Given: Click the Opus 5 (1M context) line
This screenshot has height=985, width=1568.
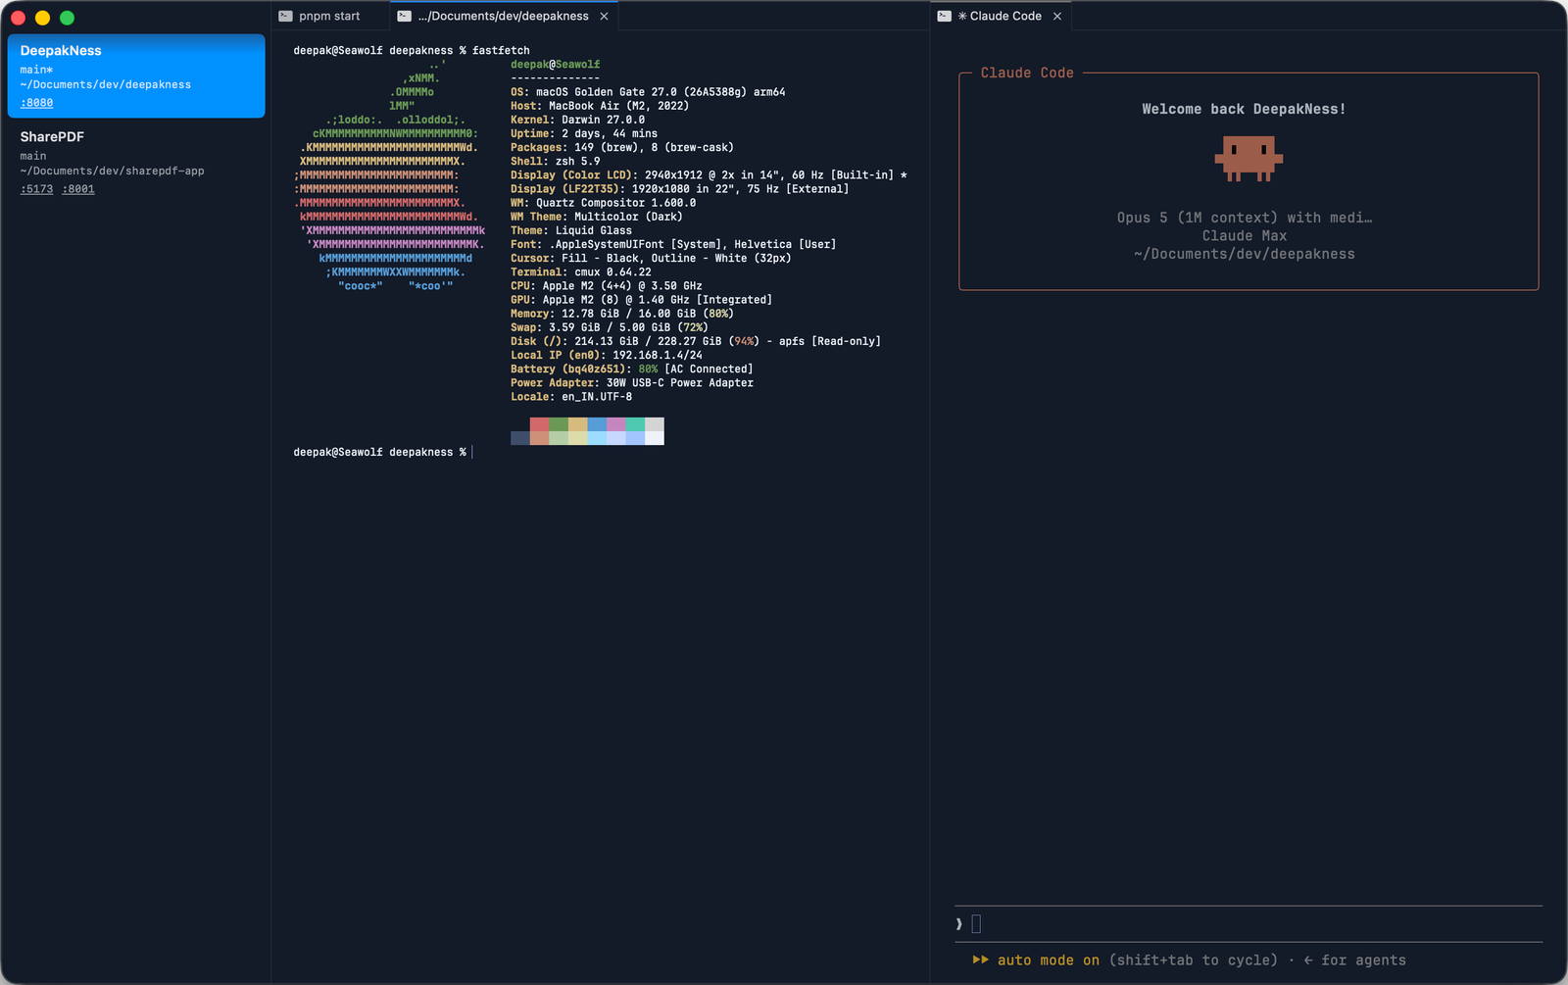Looking at the screenshot, I should [x=1245, y=218].
